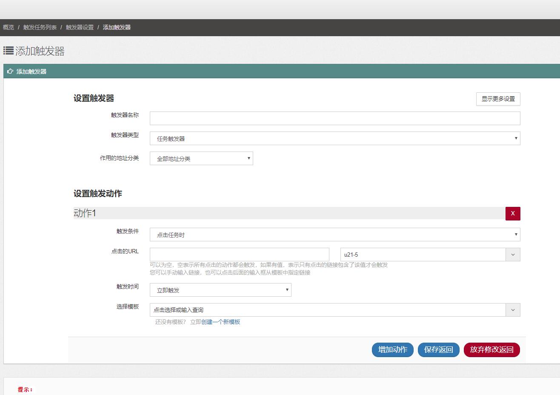Open the 作用的地址分类 dropdown
The height and width of the screenshot is (395, 560).
(201, 158)
